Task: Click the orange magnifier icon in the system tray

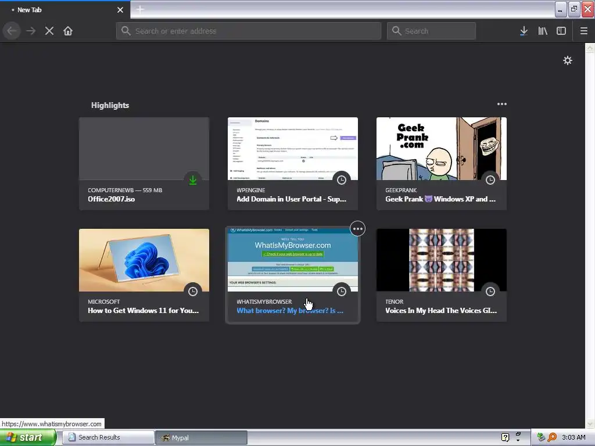Action: point(552,437)
